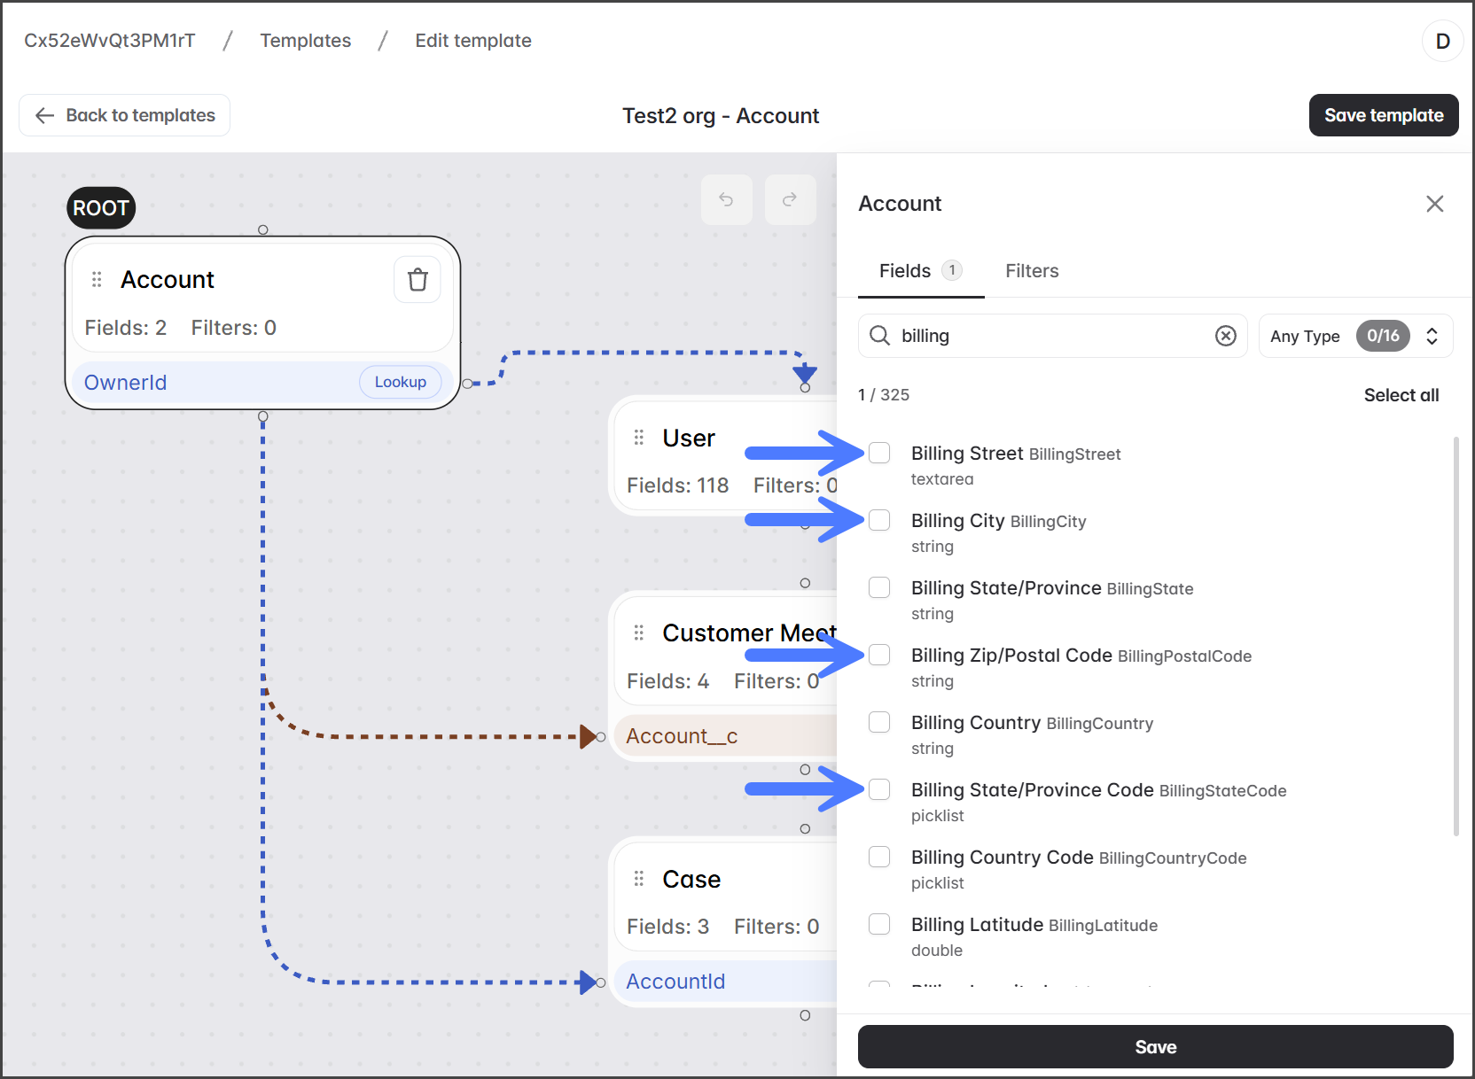Grab the Account node drag handle

coord(97,280)
